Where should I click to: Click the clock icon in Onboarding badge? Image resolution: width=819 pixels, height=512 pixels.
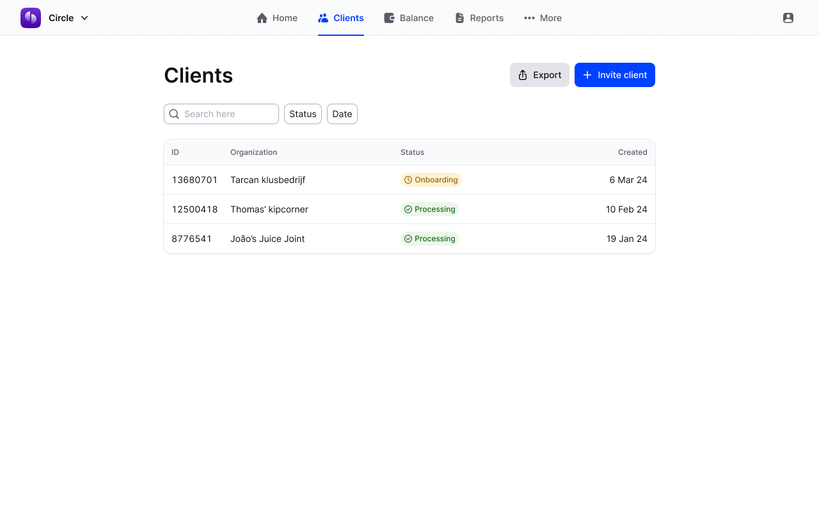[x=408, y=180]
